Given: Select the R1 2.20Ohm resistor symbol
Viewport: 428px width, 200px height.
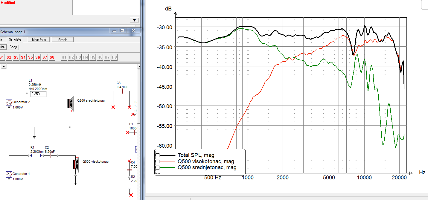Looking at the screenshot, I should (36, 156).
